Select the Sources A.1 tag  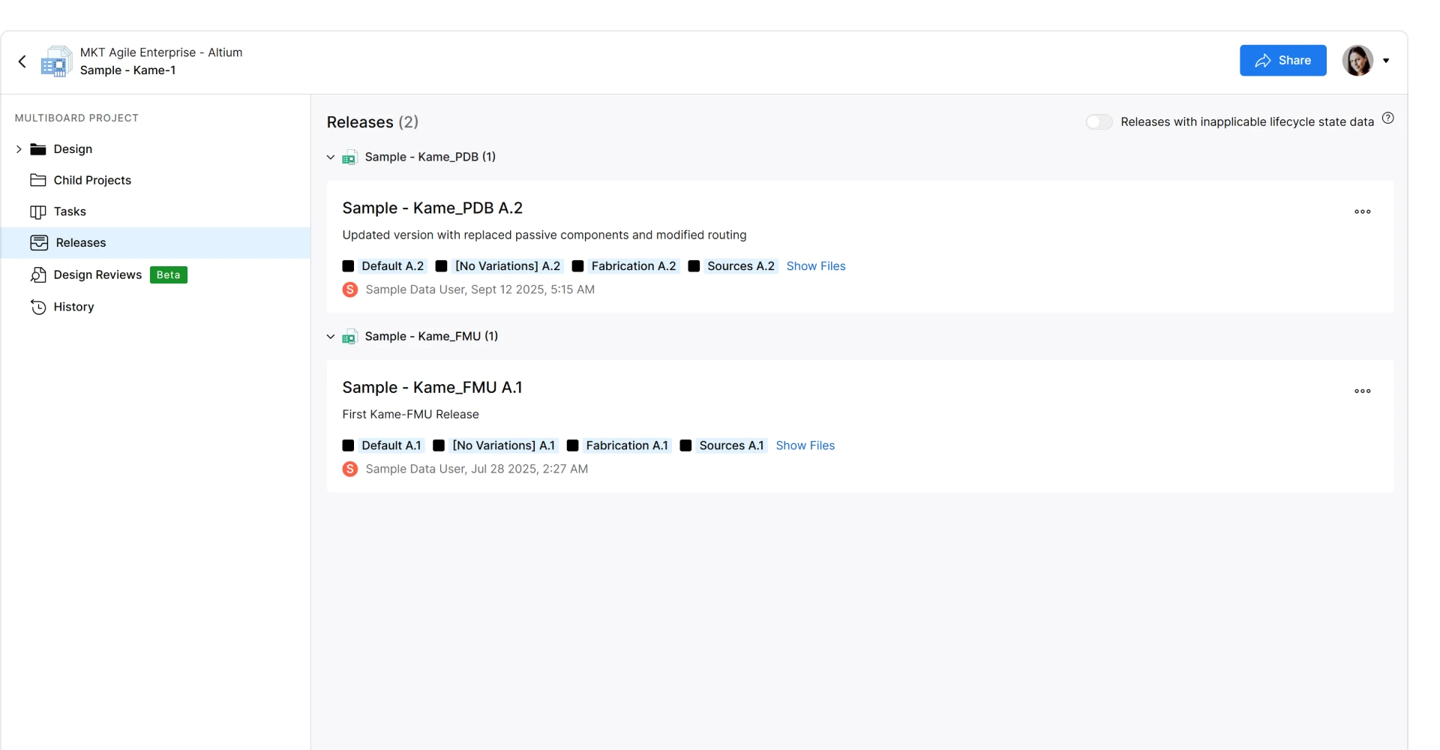(x=732, y=445)
